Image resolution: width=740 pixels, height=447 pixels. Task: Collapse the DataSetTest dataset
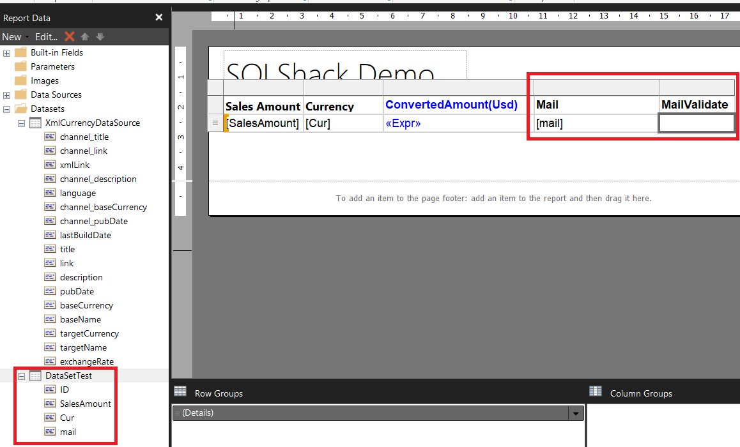[x=21, y=376]
